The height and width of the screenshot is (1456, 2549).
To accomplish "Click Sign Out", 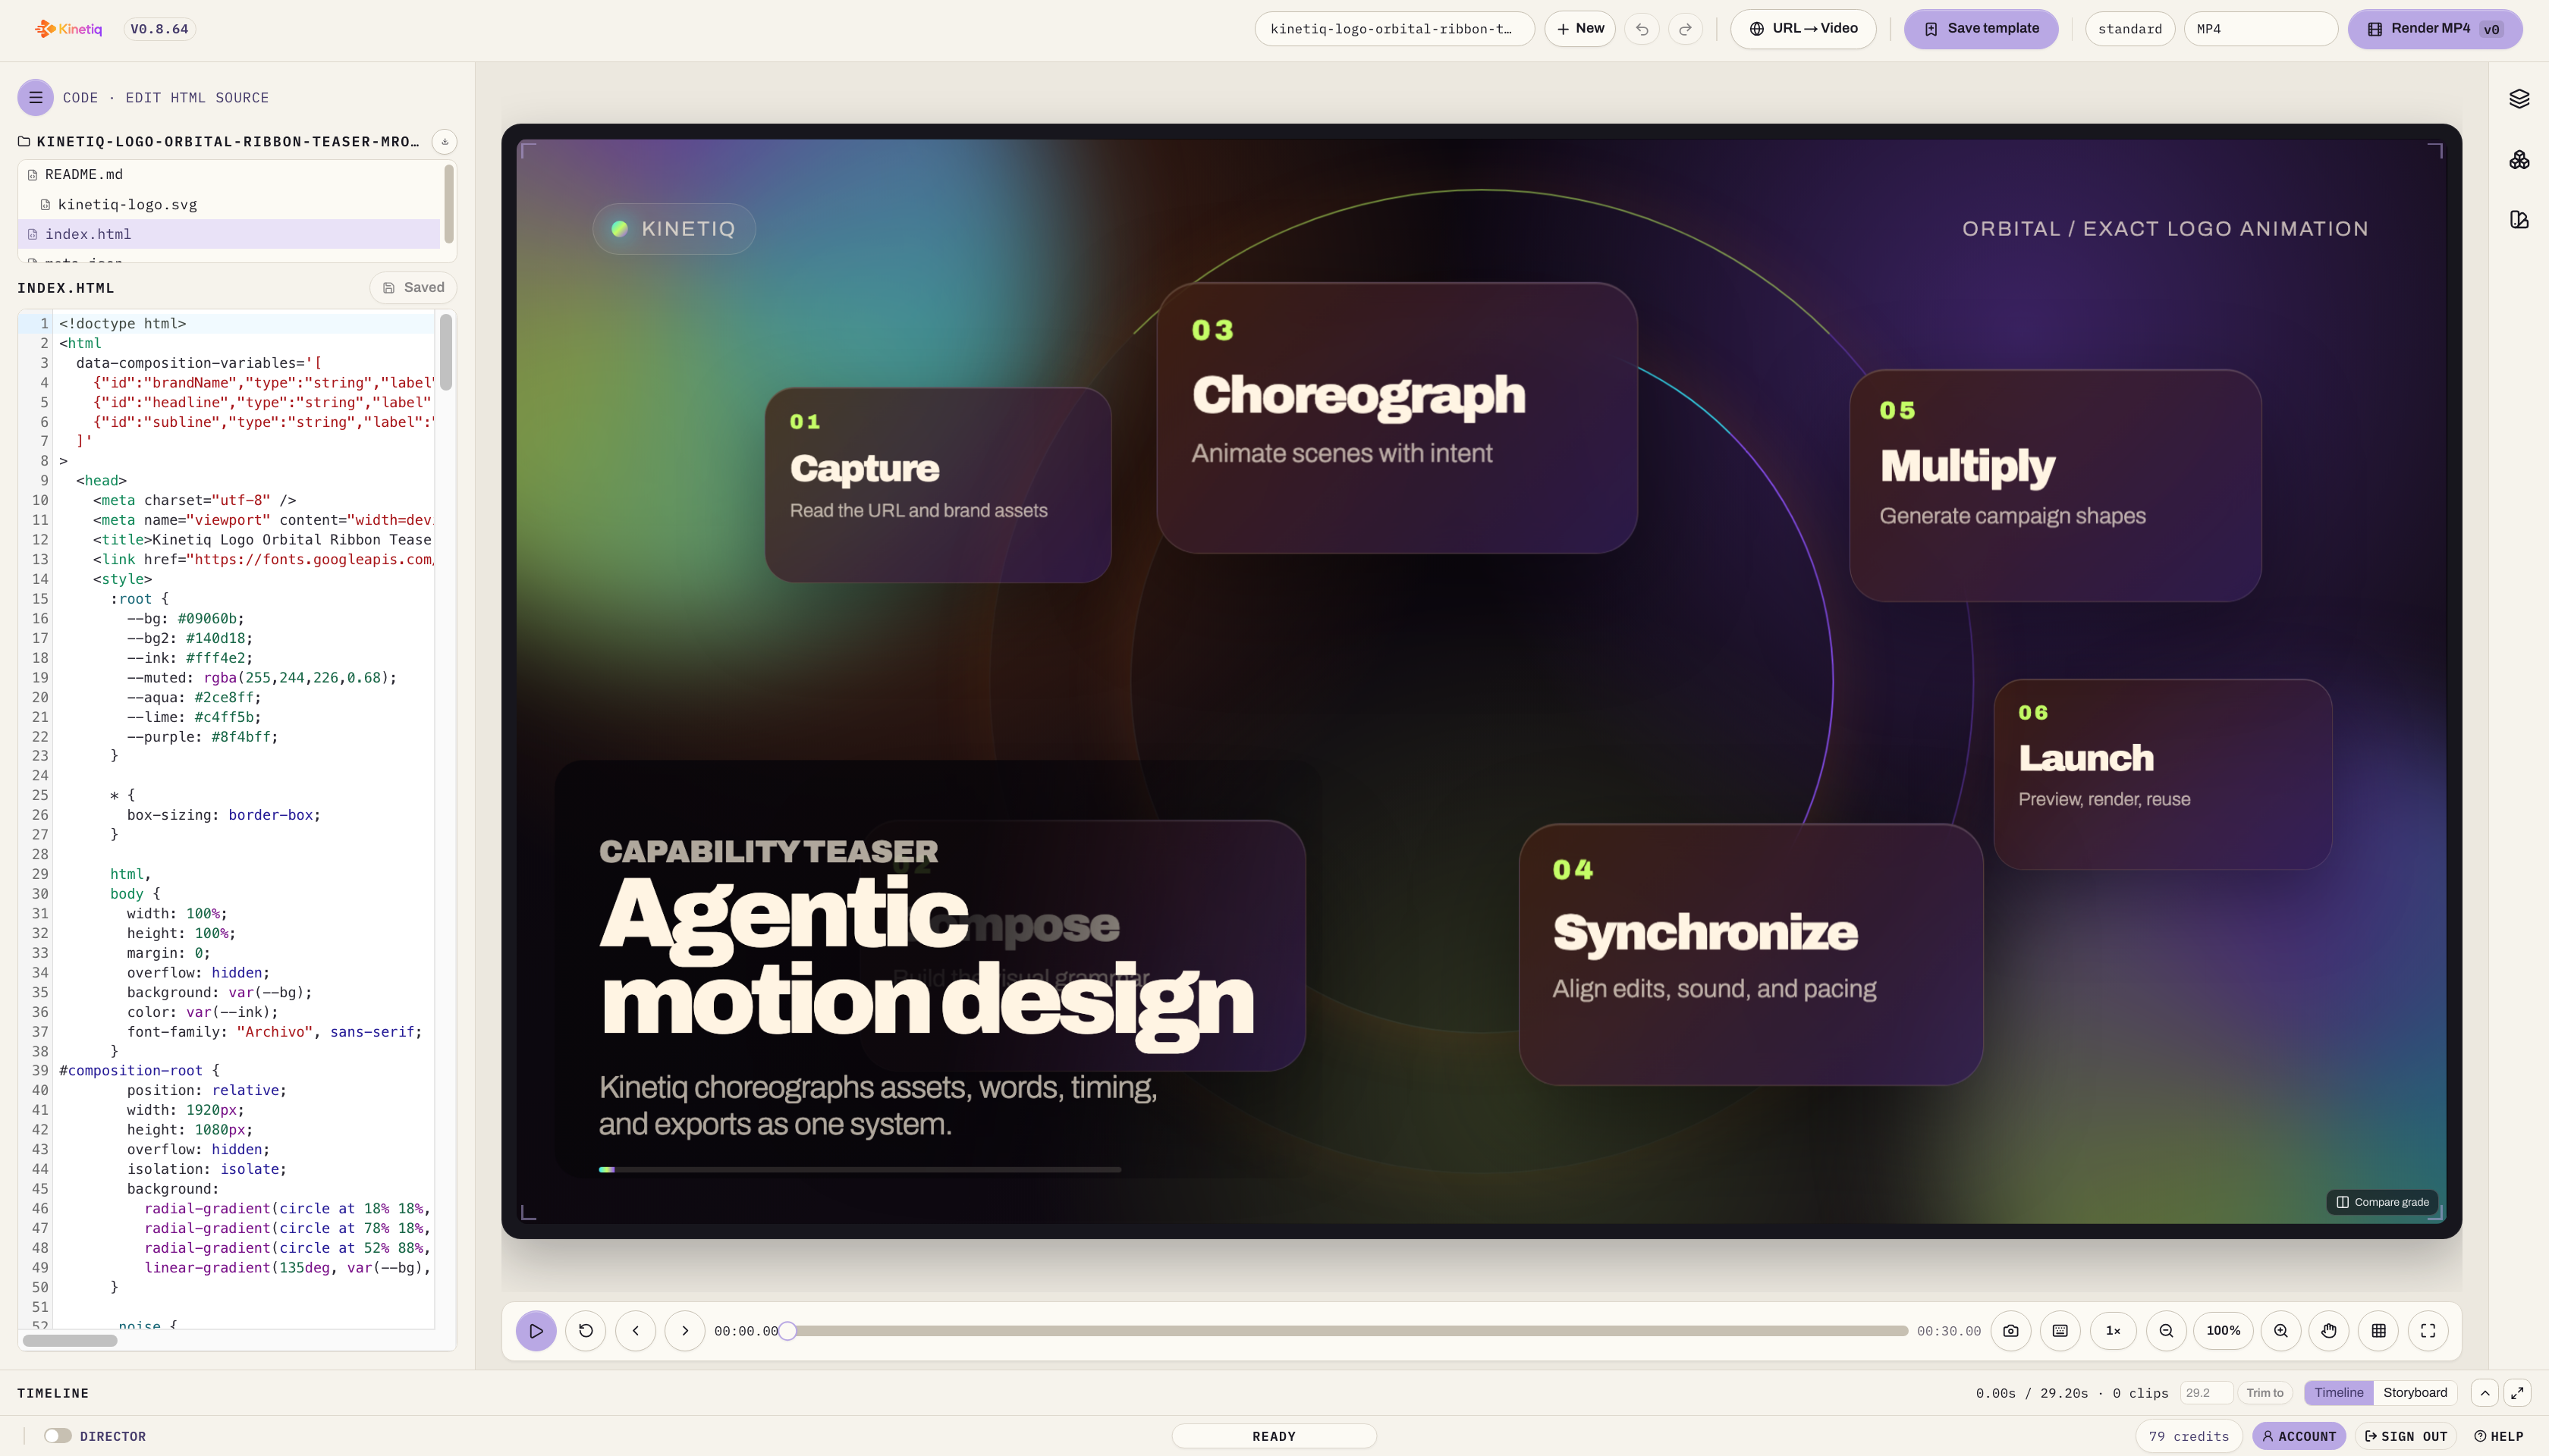I will point(2405,1436).
